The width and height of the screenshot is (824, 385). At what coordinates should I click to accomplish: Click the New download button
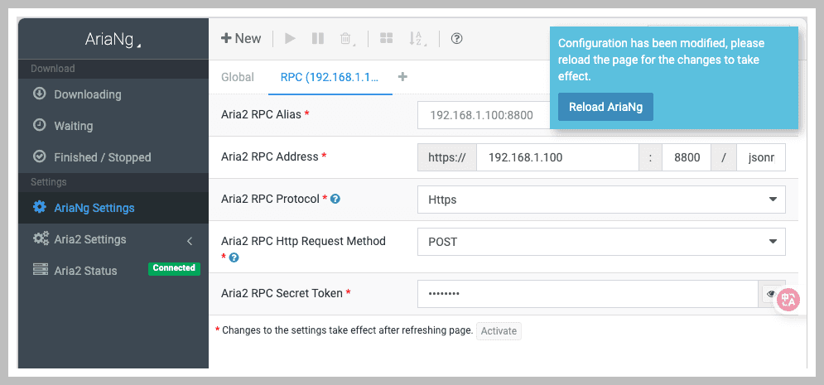point(241,39)
